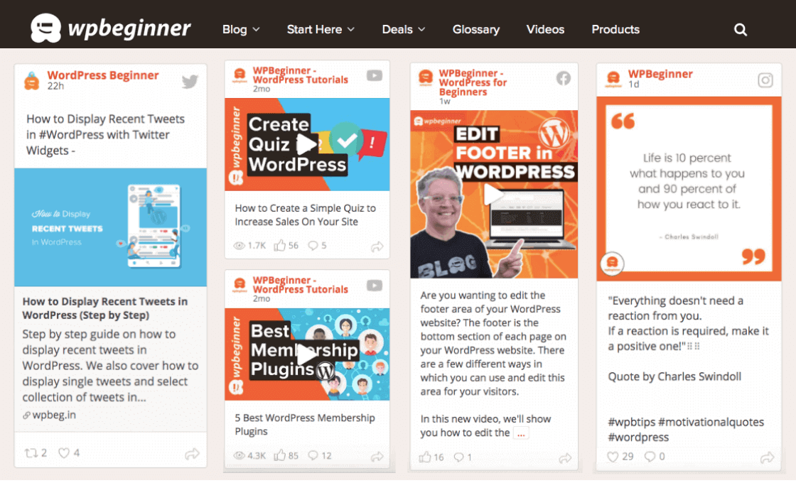Expand the Blog dropdown menu
This screenshot has width=796, height=483.
click(x=240, y=29)
